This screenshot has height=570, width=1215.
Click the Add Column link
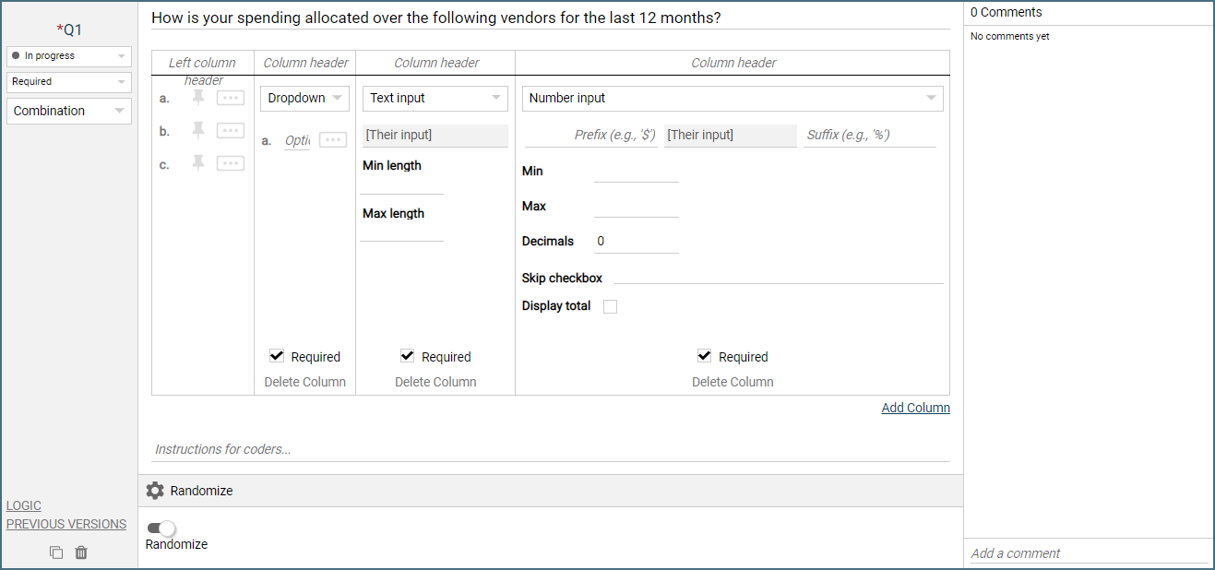(x=915, y=408)
